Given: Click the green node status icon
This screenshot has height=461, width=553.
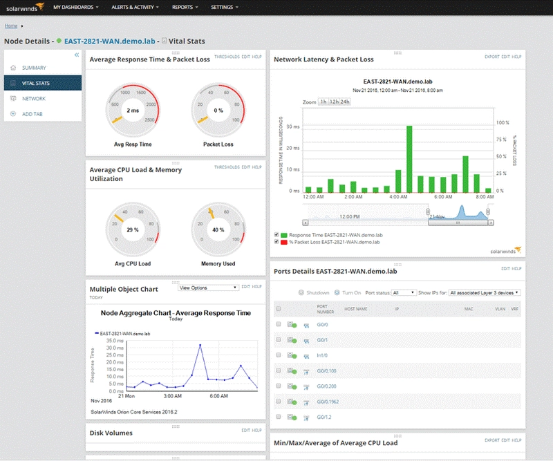Looking at the screenshot, I should point(59,41).
